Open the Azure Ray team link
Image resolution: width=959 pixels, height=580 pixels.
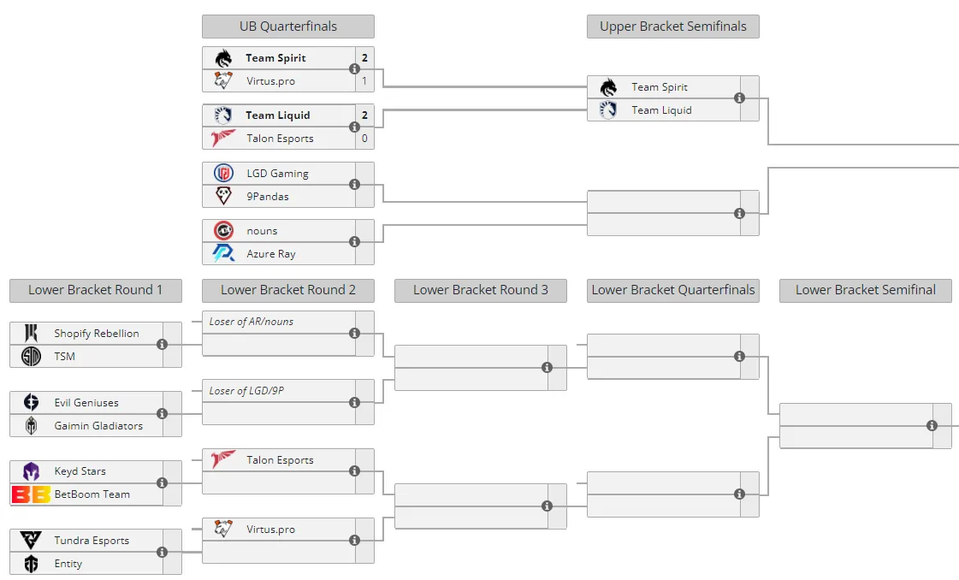[x=271, y=254]
